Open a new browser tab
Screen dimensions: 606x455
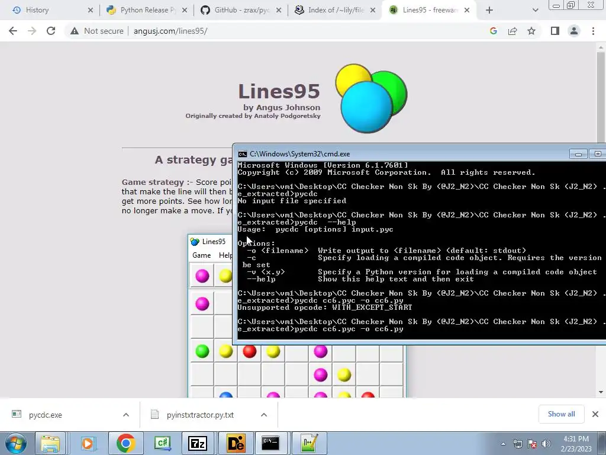coord(489,10)
